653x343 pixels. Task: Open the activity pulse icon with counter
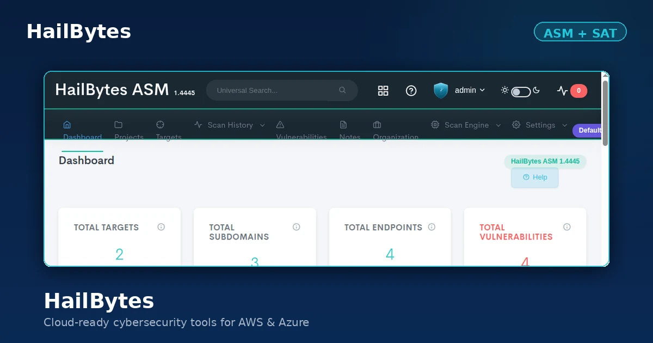pos(572,91)
